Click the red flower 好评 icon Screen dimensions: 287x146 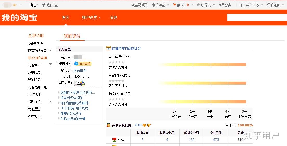(x=114, y=140)
